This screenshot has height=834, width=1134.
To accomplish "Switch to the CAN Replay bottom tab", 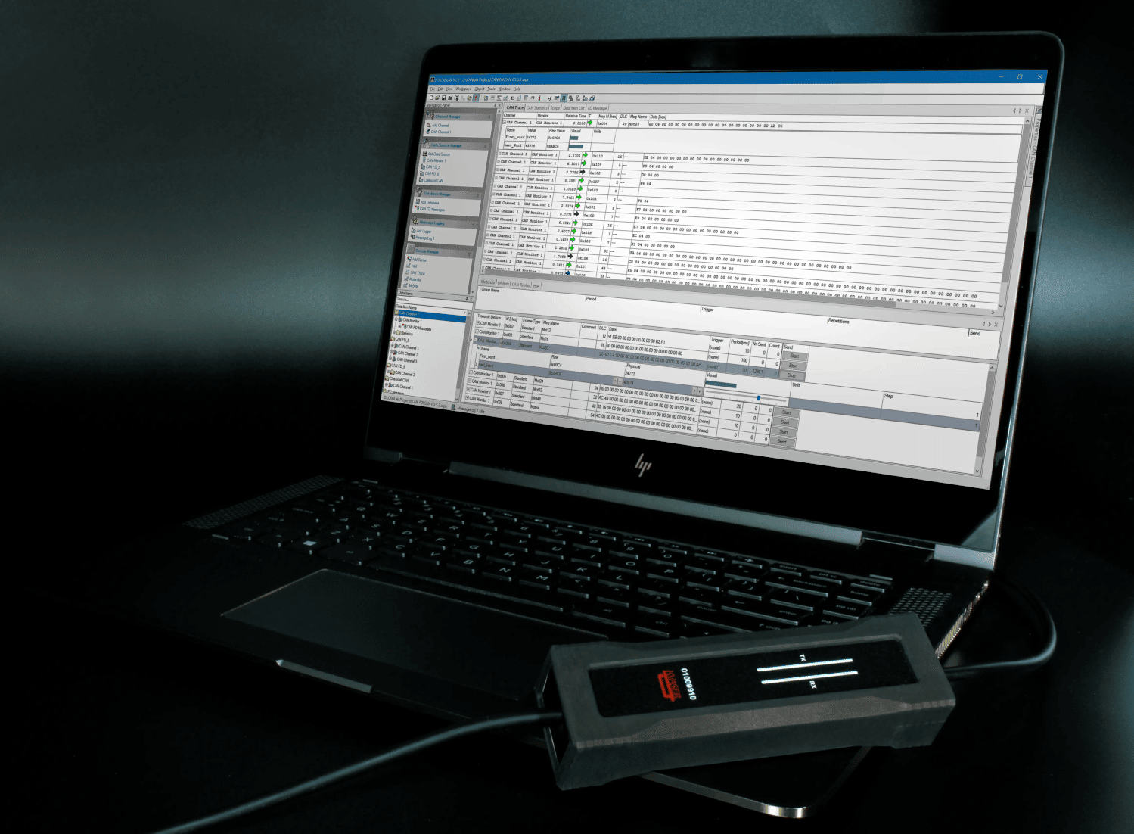I will click(520, 285).
